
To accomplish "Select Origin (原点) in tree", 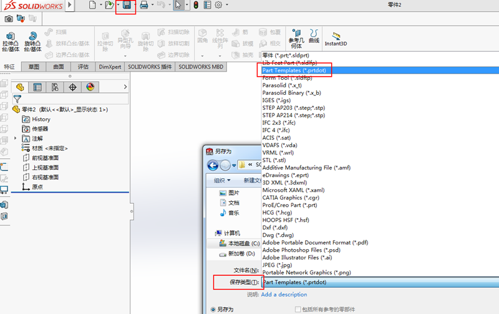I will [32, 187].
